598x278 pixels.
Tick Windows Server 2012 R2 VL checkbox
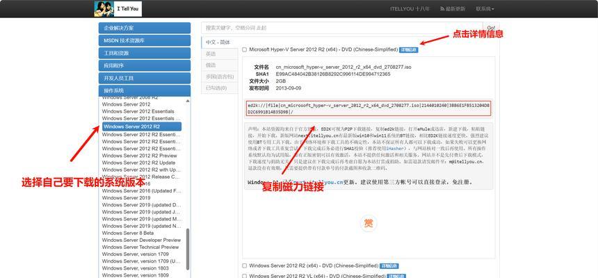tap(245, 276)
